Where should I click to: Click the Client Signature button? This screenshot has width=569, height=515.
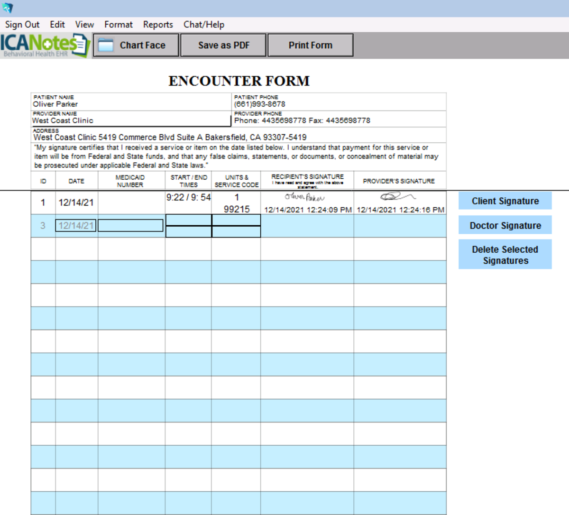point(505,201)
